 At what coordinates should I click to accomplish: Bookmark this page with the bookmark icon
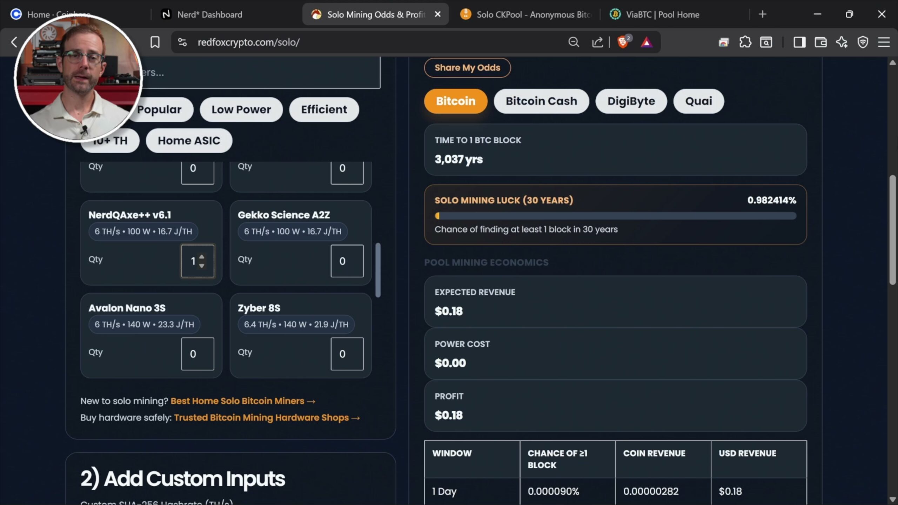155,42
